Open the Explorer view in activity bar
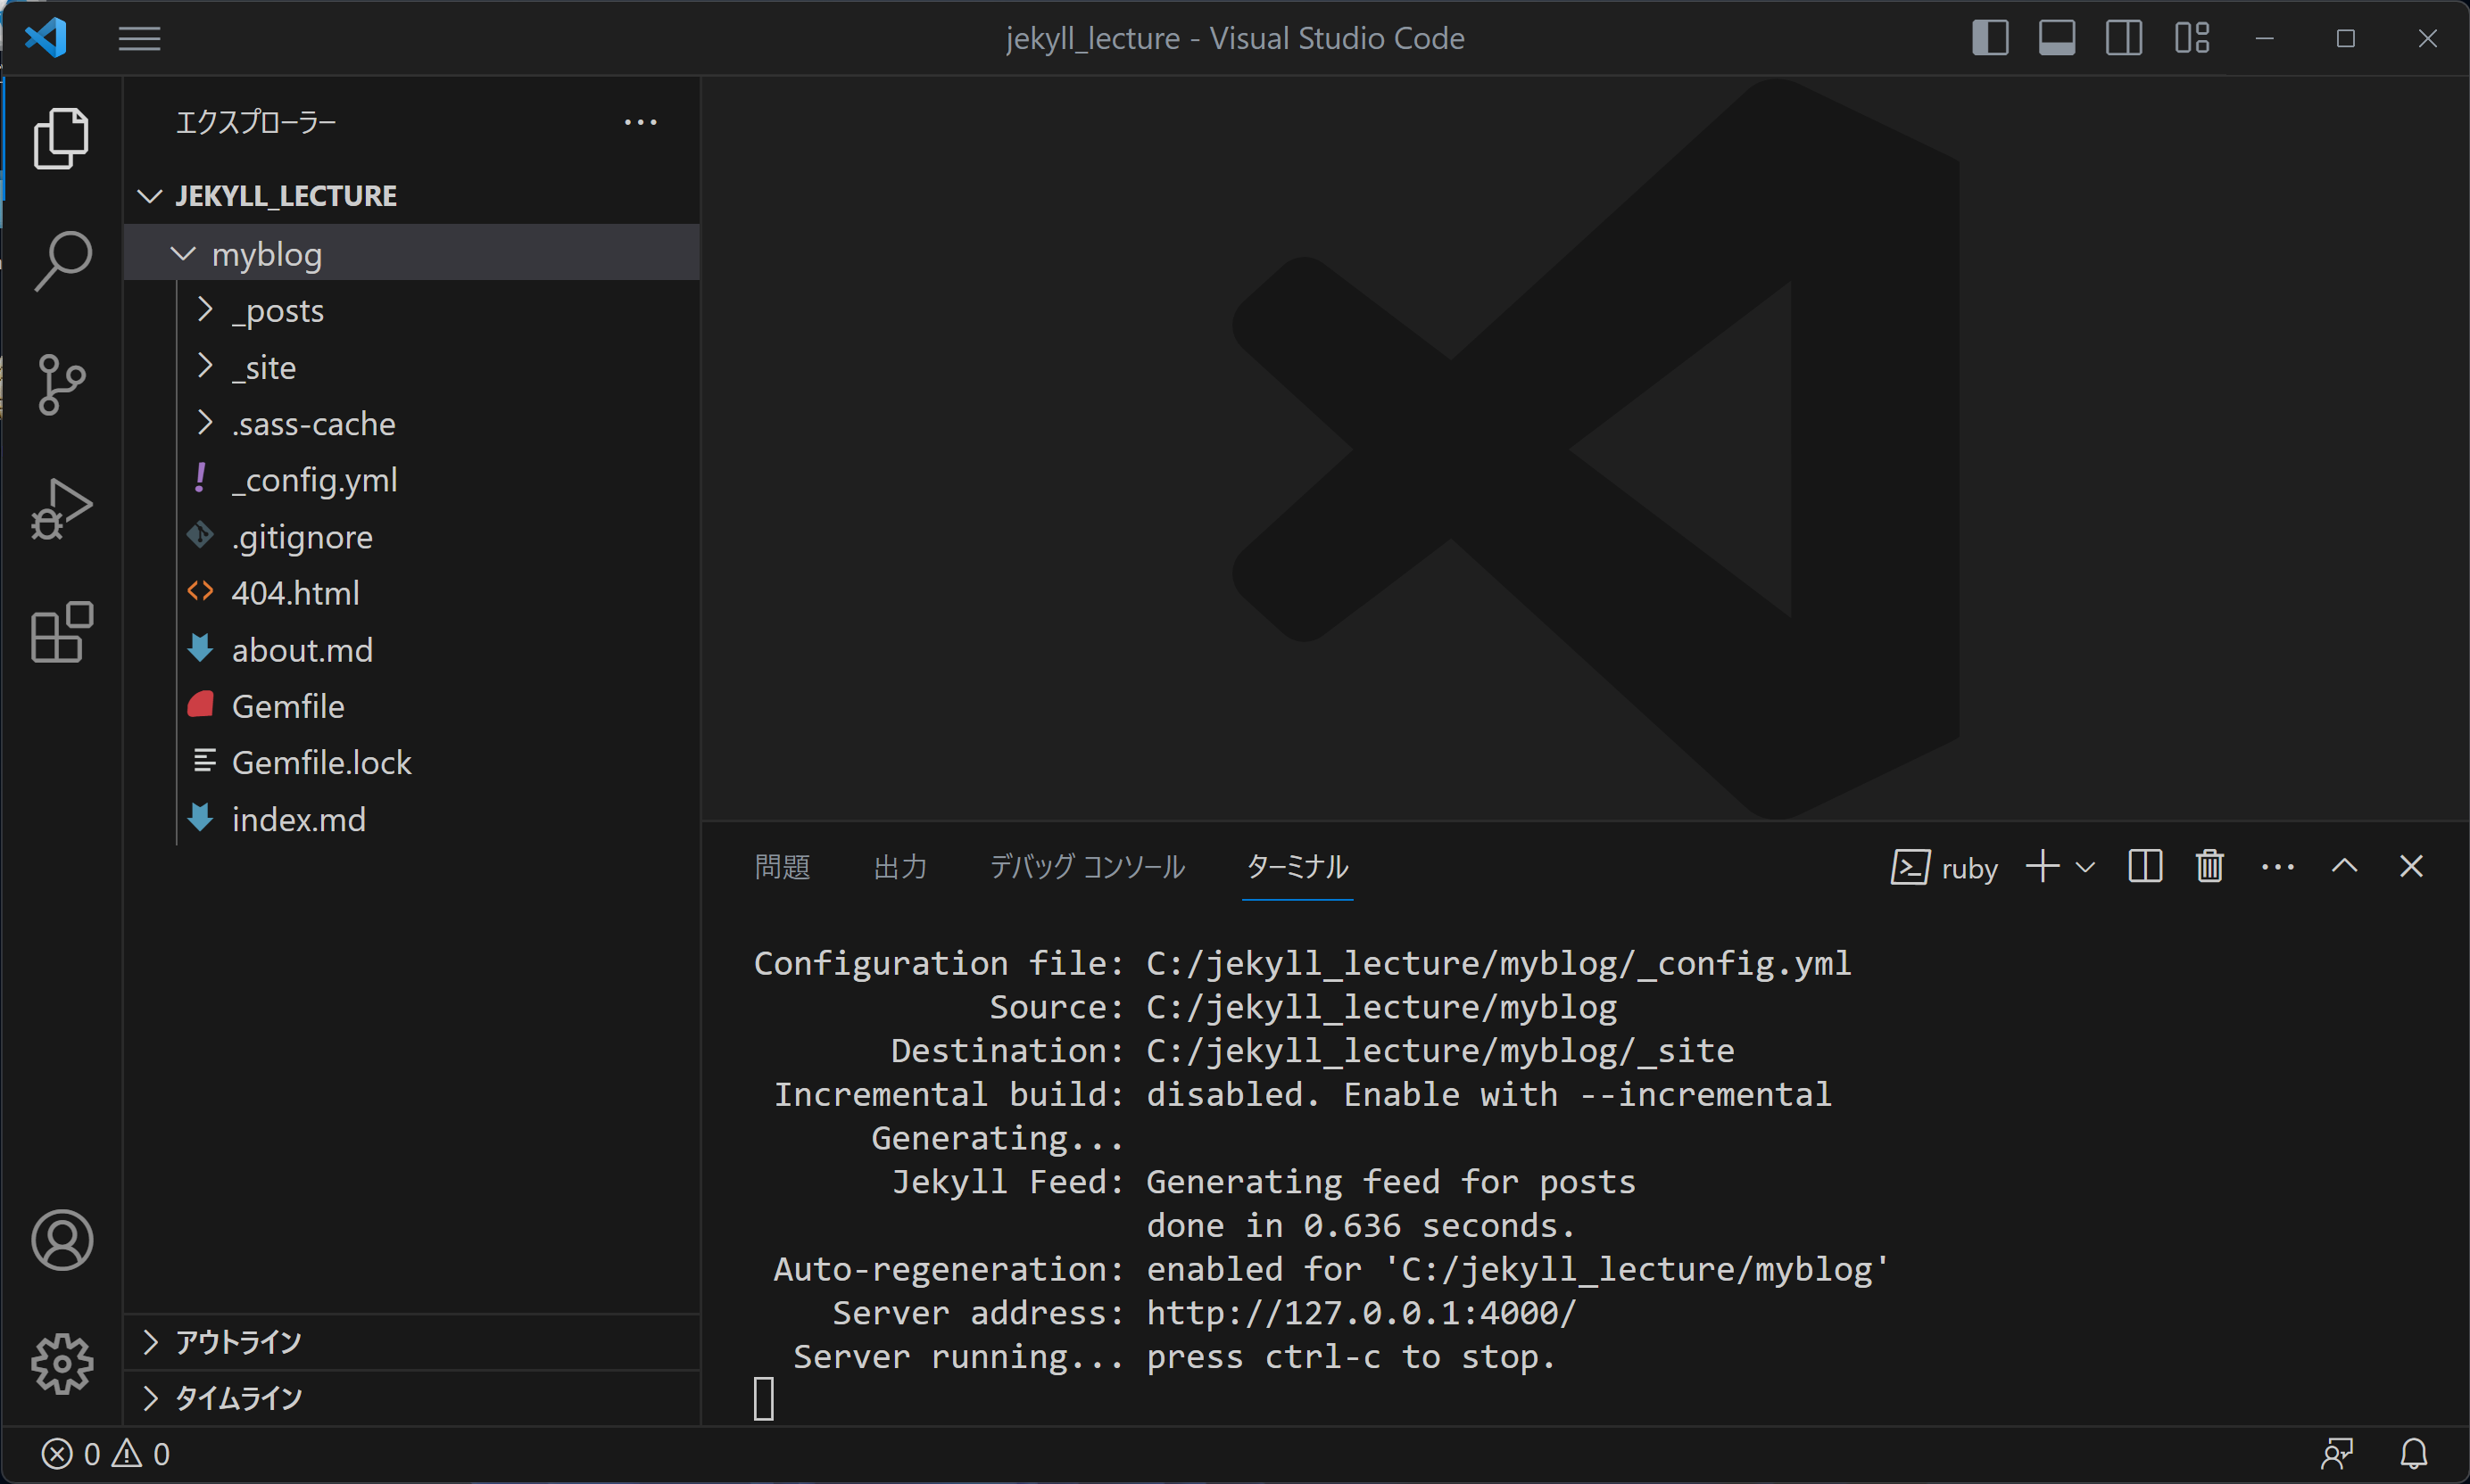 (x=62, y=138)
